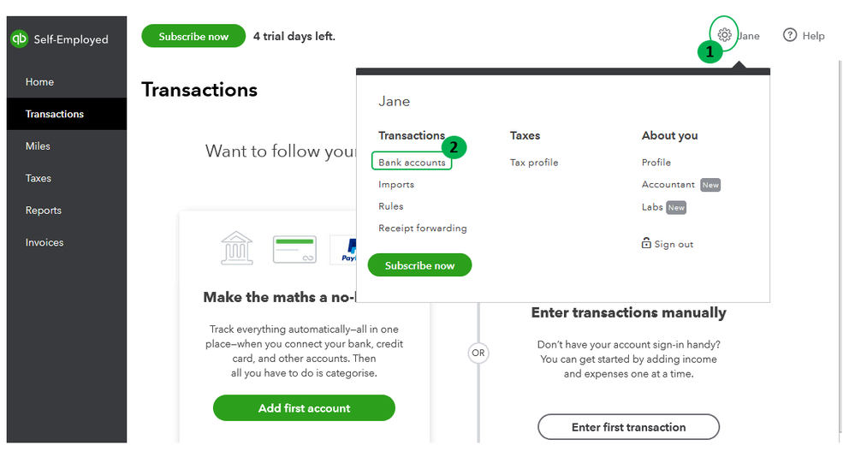Click the Sign out lock icon
The image size is (855, 475).
click(646, 244)
